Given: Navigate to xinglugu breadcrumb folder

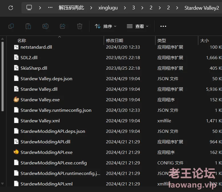Looking at the screenshot, I should (108, 8).
